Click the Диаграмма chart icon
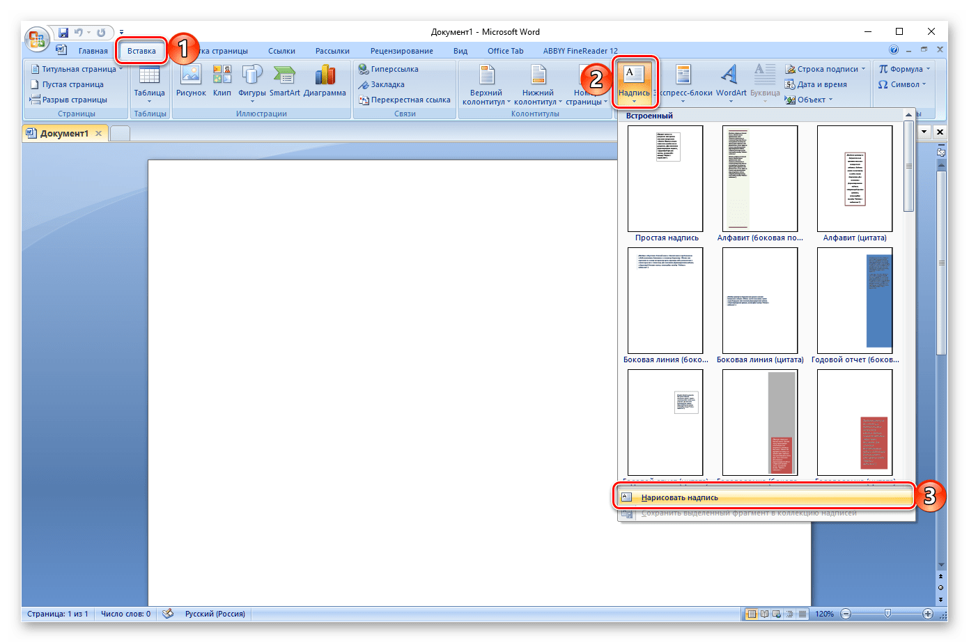Image resolution: width=969 pixels, height=643 pixels. [325, 82]
